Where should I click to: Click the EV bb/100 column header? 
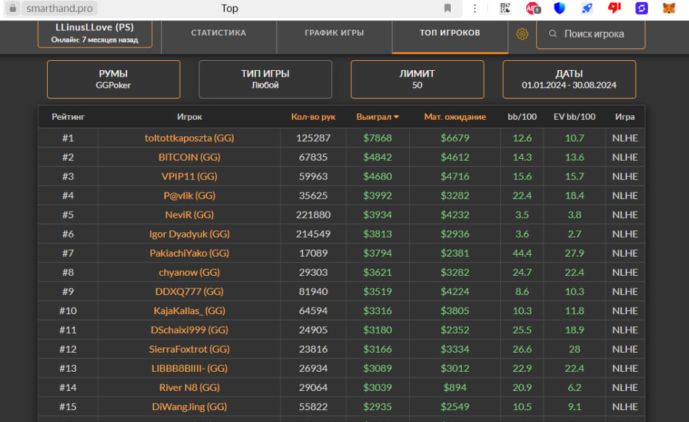tap(574, 117)
